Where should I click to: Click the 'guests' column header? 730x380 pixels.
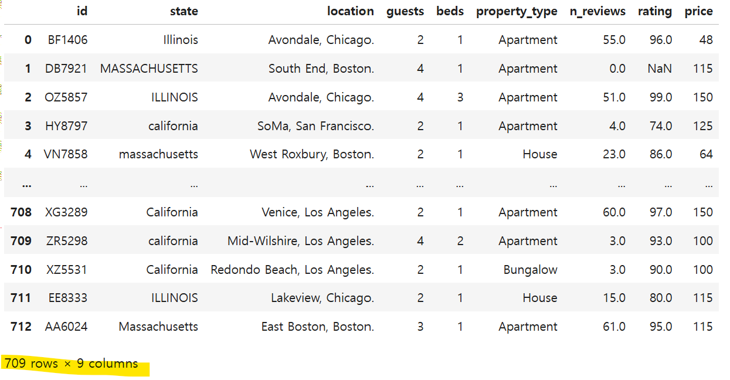tap(405, 11)
